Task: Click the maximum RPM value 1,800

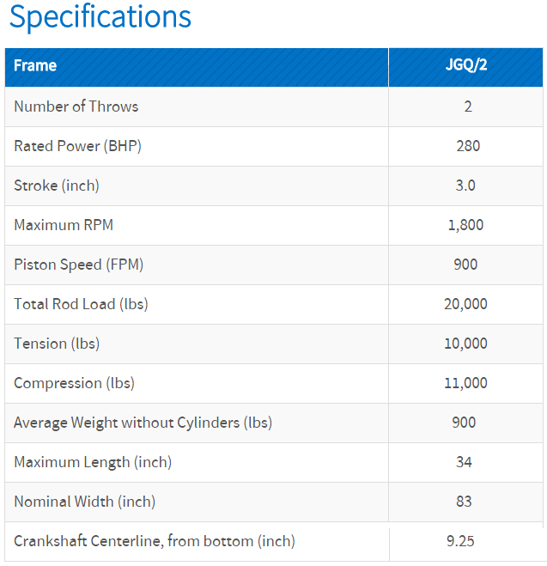Action: 466,225
